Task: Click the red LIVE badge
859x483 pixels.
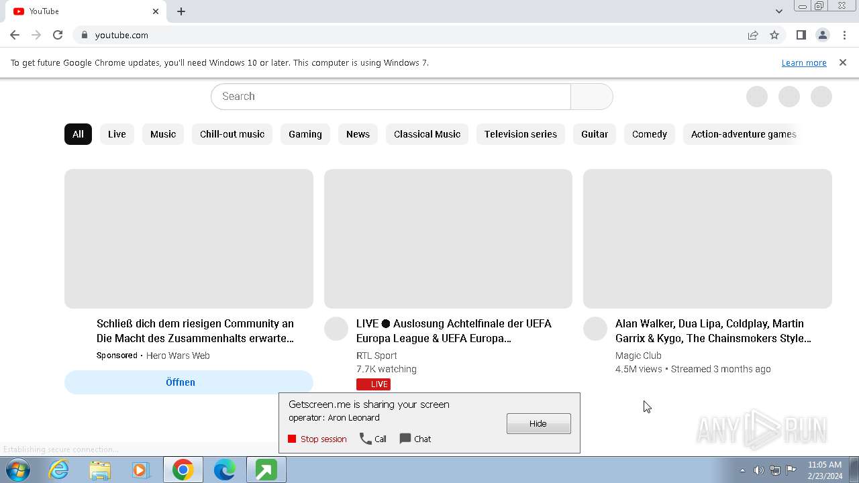Action: (x=373, y=384)
